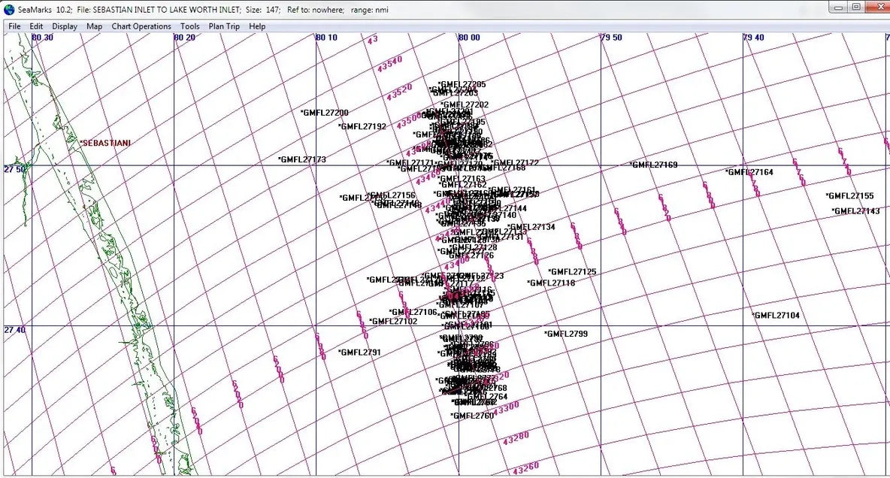Click the 80 10 longitude label
The width and height of the screenshot is (890, 478).
[x=326, y=38]
